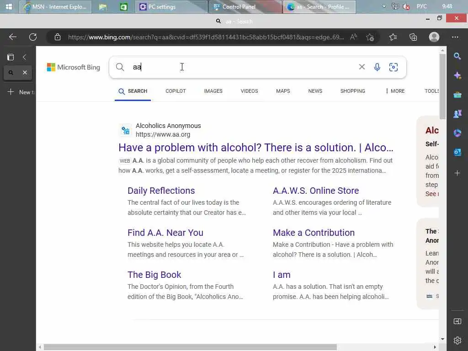
Task: Go to the Microsoft Bing homepage logo
Action: [x=74, y=68]
